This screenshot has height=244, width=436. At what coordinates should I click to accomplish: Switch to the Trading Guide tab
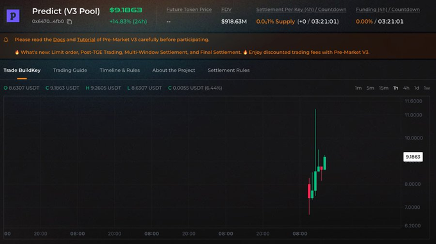70,70
